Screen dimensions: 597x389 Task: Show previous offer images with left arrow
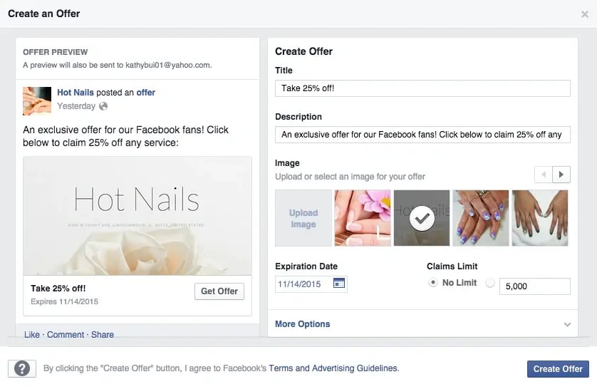coord(544,175)
